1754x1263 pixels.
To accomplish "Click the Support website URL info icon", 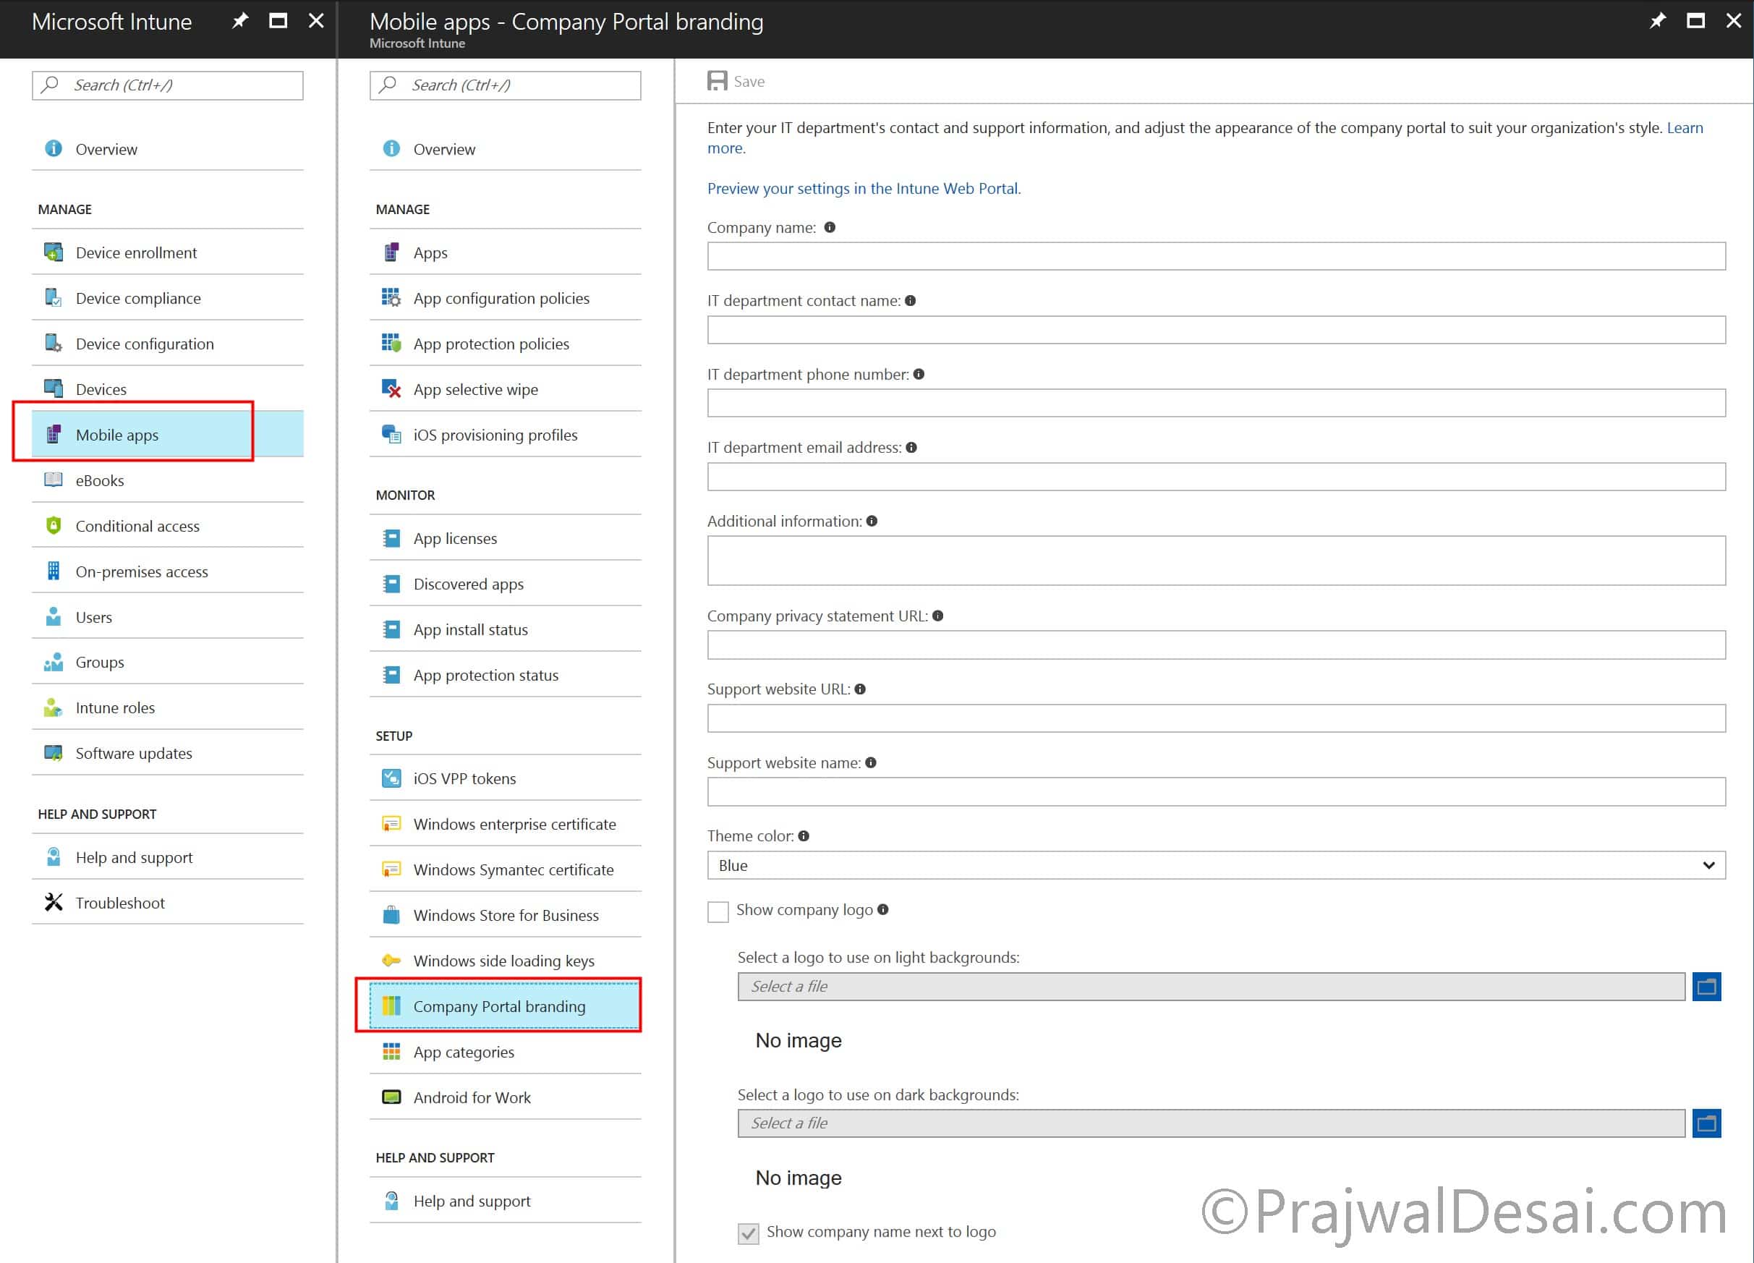I will (x=860, y=689).
